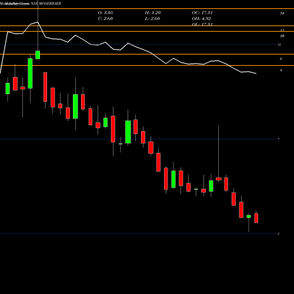Click the 'L: 2.60' low value

tap(152, 18)
